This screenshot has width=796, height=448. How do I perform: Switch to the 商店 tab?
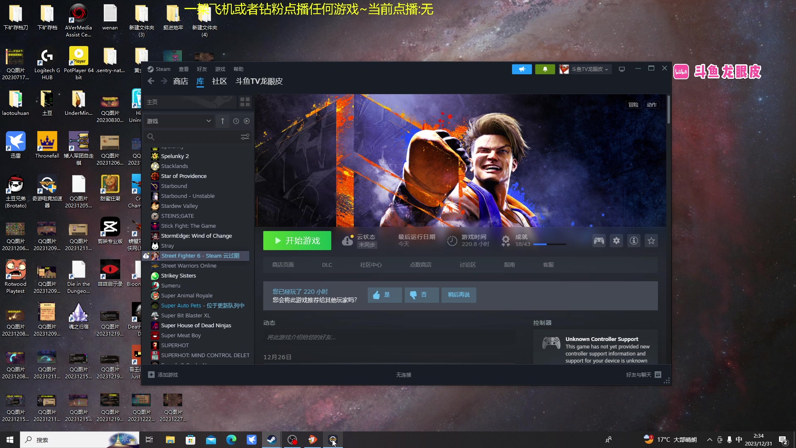point(180,81)
